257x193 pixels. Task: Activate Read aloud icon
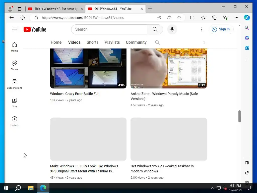coord(169,18)
